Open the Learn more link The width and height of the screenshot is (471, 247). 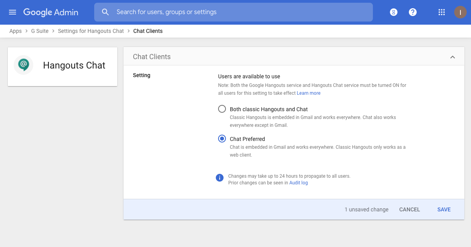(x=308, y=93)
